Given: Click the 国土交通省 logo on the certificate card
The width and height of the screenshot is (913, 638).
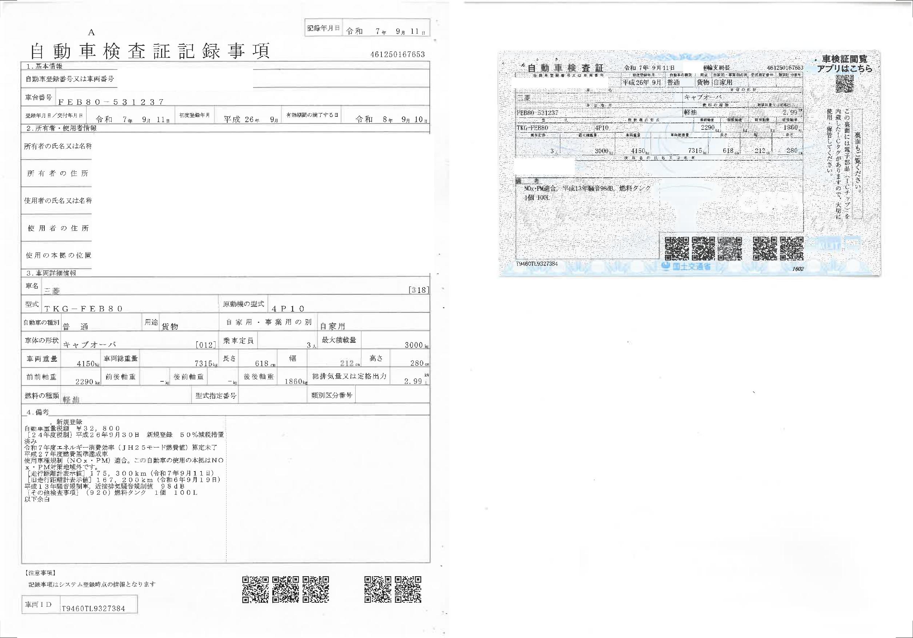Looking at the screenshot, I should (x=685, y=267).
